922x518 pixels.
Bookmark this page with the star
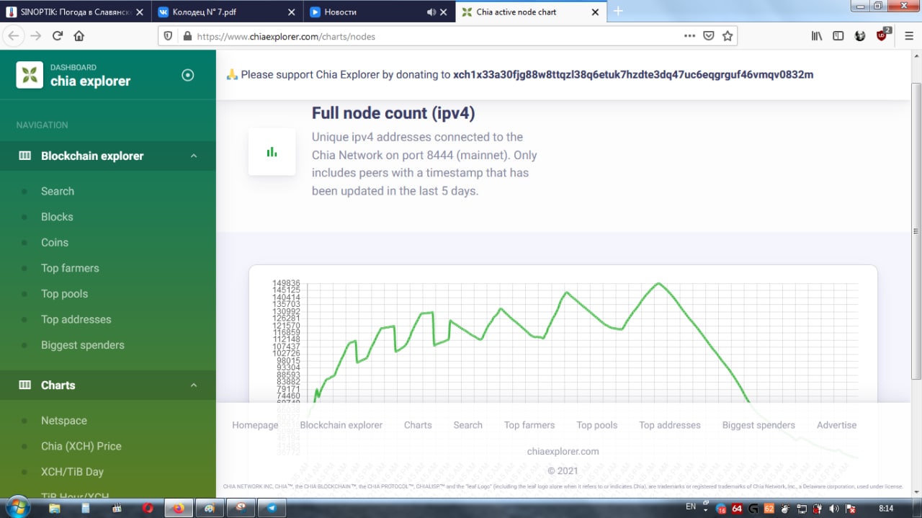[x=728, y=36]
